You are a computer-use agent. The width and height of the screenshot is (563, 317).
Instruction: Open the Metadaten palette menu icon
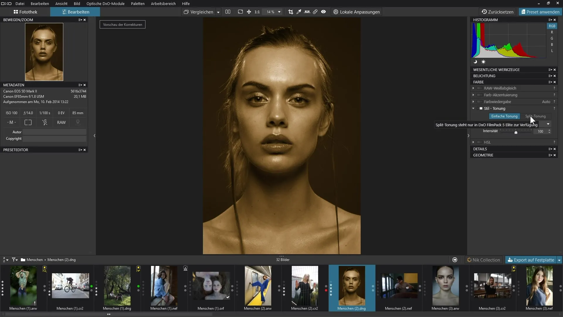tap(80, 85)
